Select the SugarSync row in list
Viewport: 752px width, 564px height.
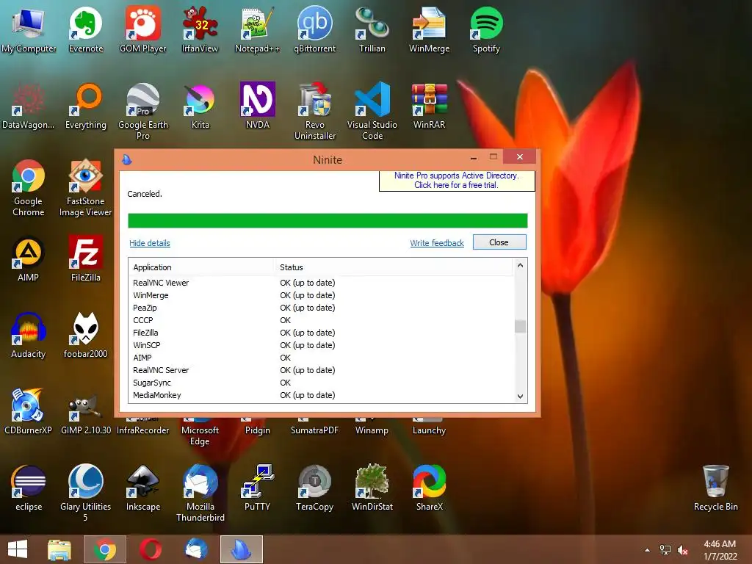click(x=322, y=383)
